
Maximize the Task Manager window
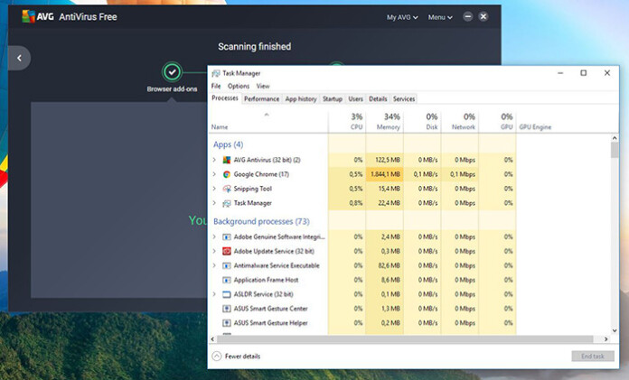[x=584, y=73]
